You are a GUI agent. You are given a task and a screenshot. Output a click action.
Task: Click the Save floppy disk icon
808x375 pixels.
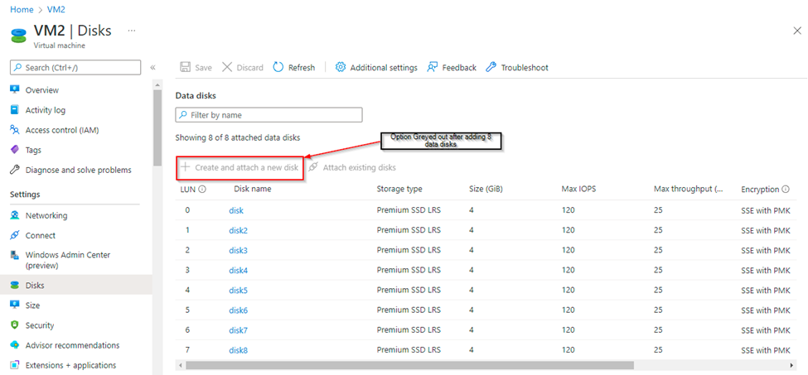pos(185,67)
